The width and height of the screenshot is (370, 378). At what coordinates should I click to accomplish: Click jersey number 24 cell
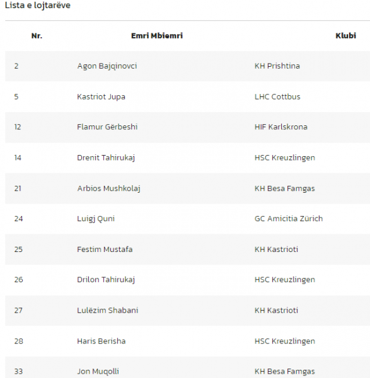click(x=18, y=219)
